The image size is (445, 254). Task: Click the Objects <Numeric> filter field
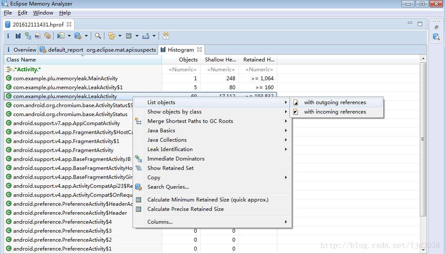[181, 69]
